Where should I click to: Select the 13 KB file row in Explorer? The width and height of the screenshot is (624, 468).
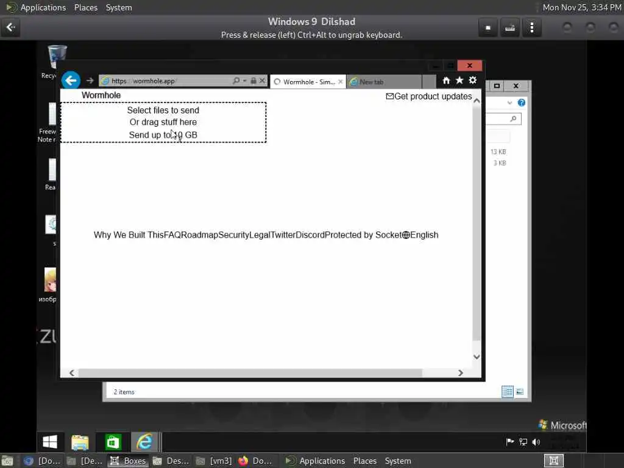[498, 152]
